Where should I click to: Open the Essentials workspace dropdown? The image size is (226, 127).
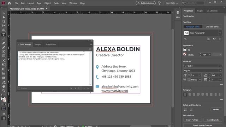172,3
